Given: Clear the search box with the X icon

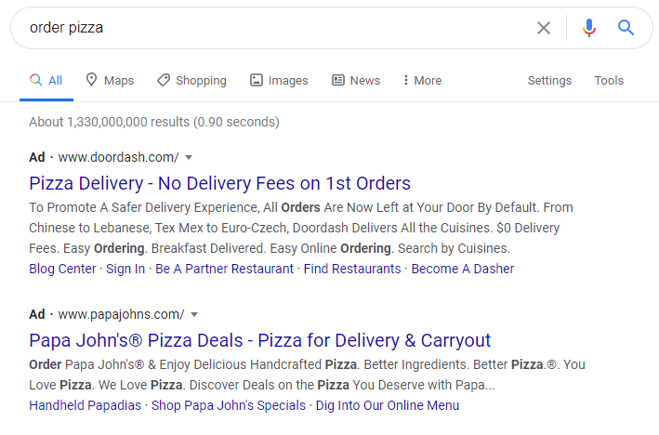Looking at the screenshot, I should (544, 28).
